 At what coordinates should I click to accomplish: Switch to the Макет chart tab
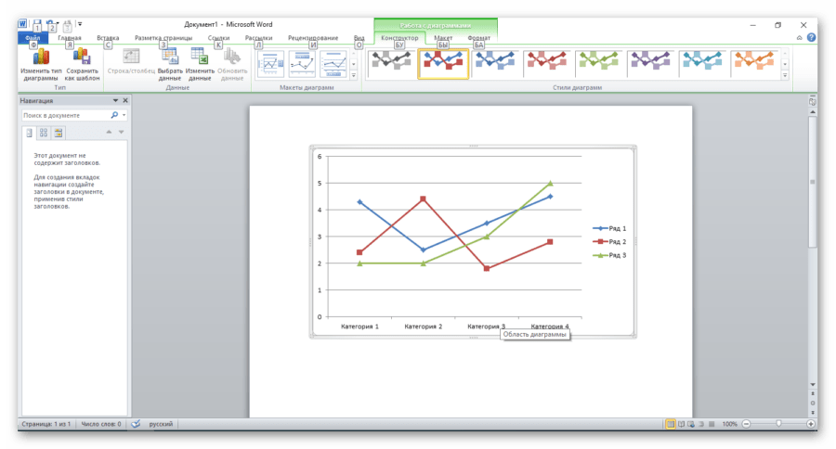(x=443, y=38)
